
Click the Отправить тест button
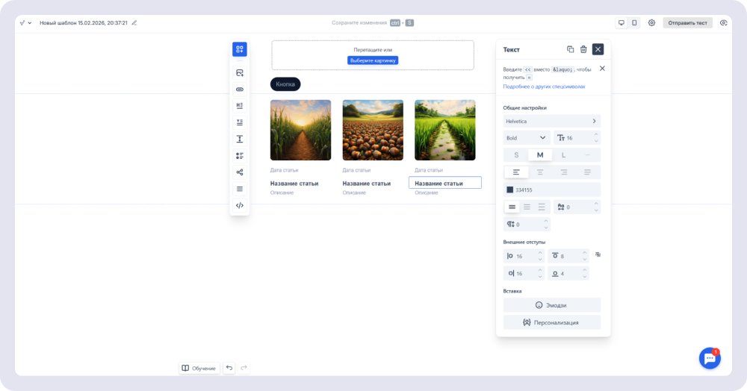687,23
